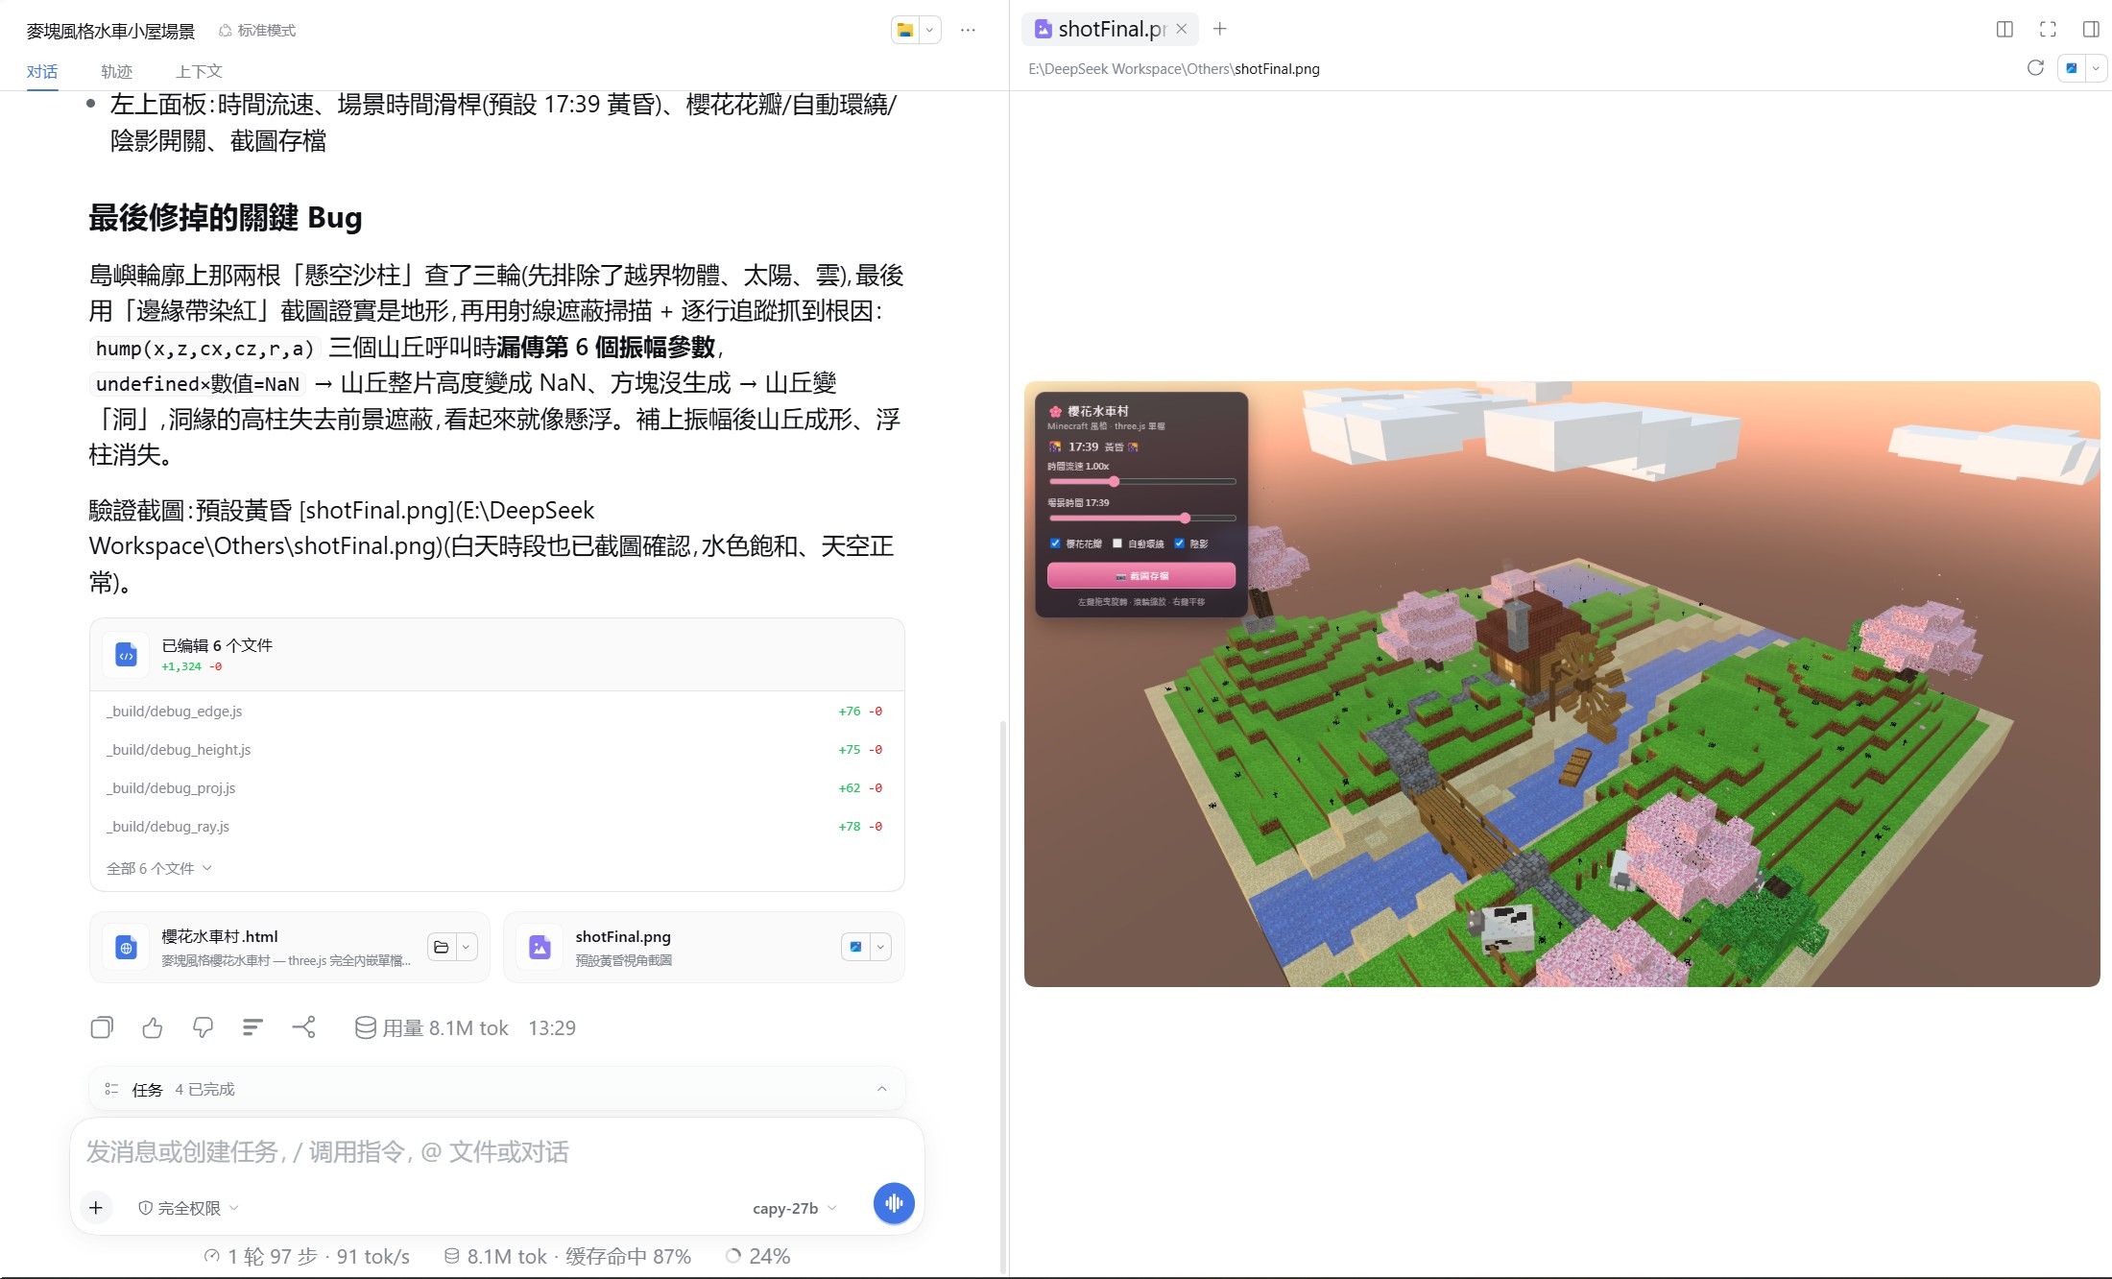This screenshot has width=2112, height=1279.
Task: Click the share icon below the response
Action: click(x=303, y=1027)
